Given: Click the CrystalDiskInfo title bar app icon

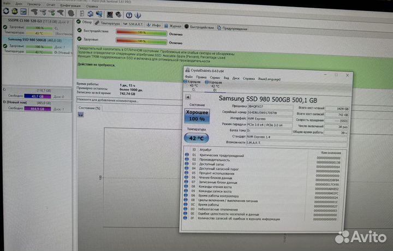Looking at the screenshot, I should pos(187,70).
